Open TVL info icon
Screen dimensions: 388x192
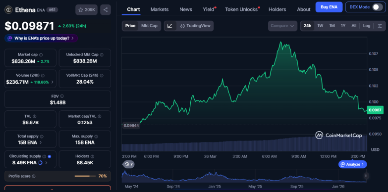[x=35, y=116]
